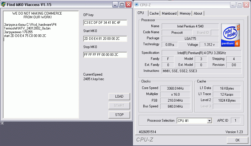
Task: Click the Voltage value 1.312 v
Action: click(x=209, y=45)
